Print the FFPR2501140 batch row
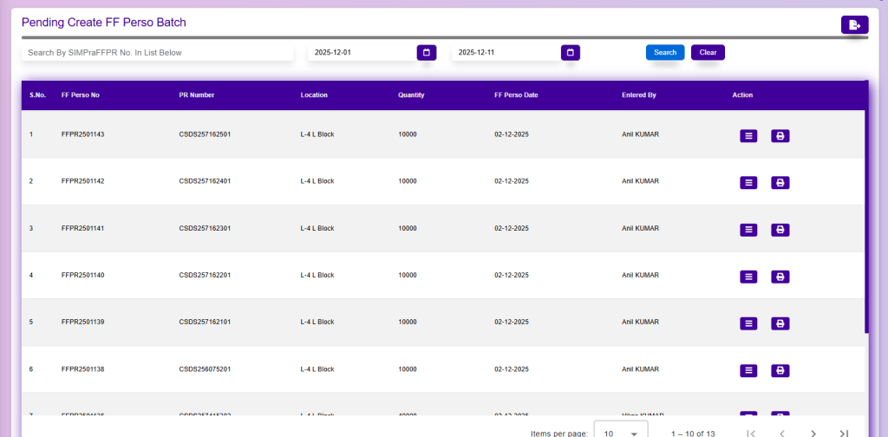 pos(780,277)
